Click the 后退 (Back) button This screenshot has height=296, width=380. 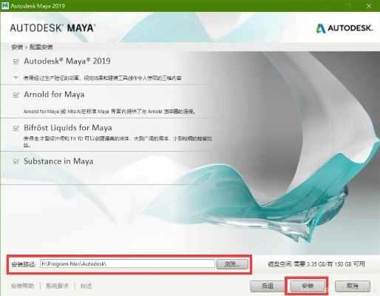pyautogui.click(x=268, y=286)
